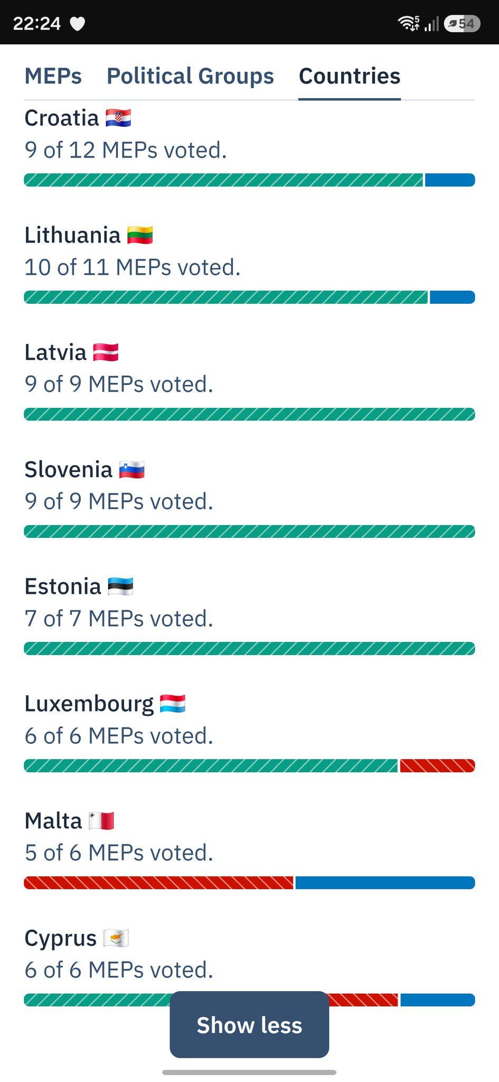Image resolution: width=499 pixels, height=1082 pixels.
Task: Tap the battery indicator in status bar
Action: pyautogui.click(x=462, y=23)
